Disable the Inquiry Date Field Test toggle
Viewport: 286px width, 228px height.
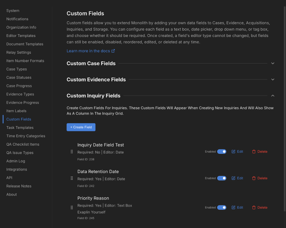pos(222,151)
